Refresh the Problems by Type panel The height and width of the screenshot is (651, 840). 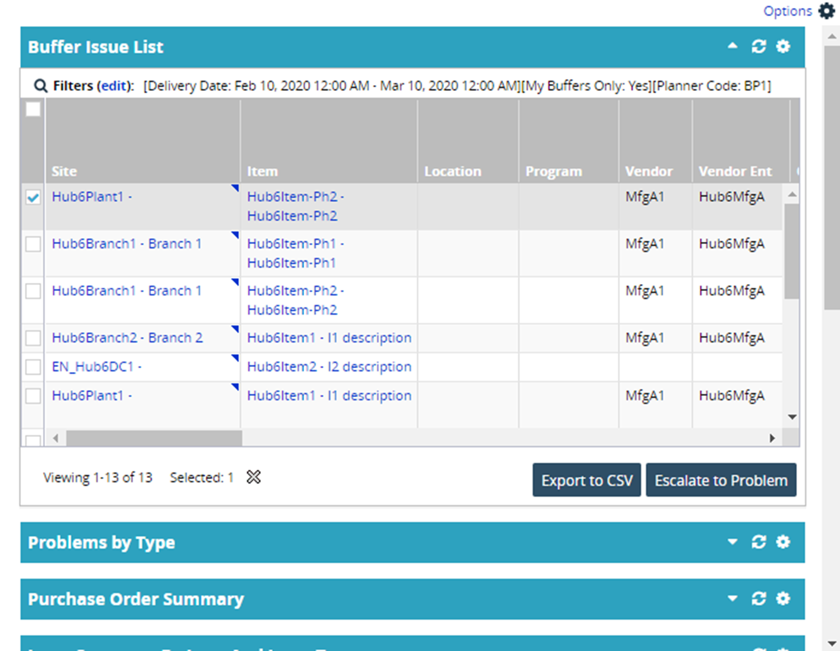(x=759, y=542)
